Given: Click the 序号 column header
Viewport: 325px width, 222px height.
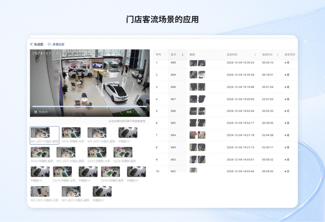Looking at the screenshot, I should click(x=158, y=55).
